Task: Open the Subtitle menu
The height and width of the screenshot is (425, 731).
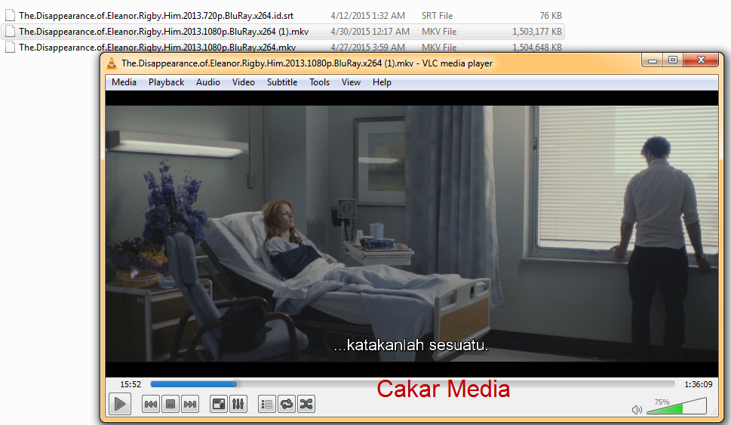Action: [282, 82]
